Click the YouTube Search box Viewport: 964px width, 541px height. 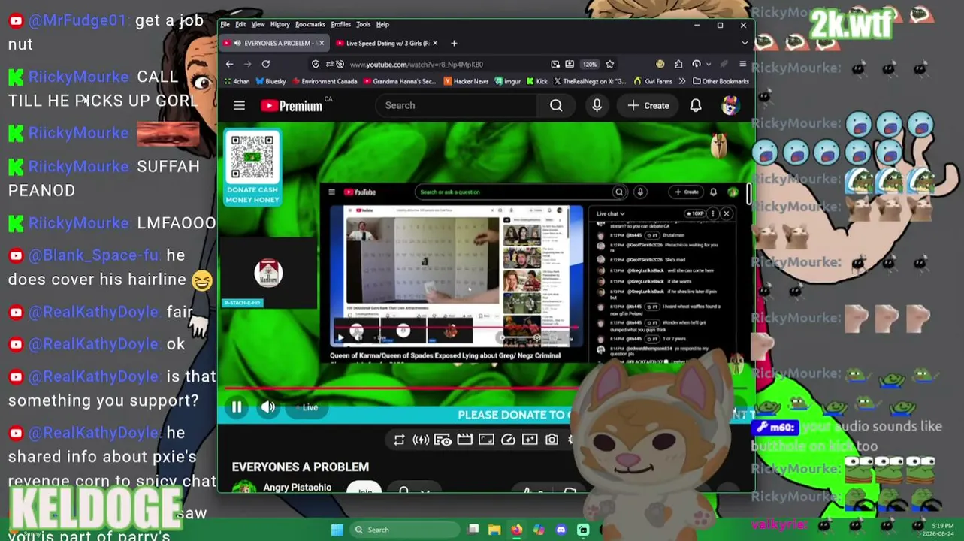(x=456, y=106)
